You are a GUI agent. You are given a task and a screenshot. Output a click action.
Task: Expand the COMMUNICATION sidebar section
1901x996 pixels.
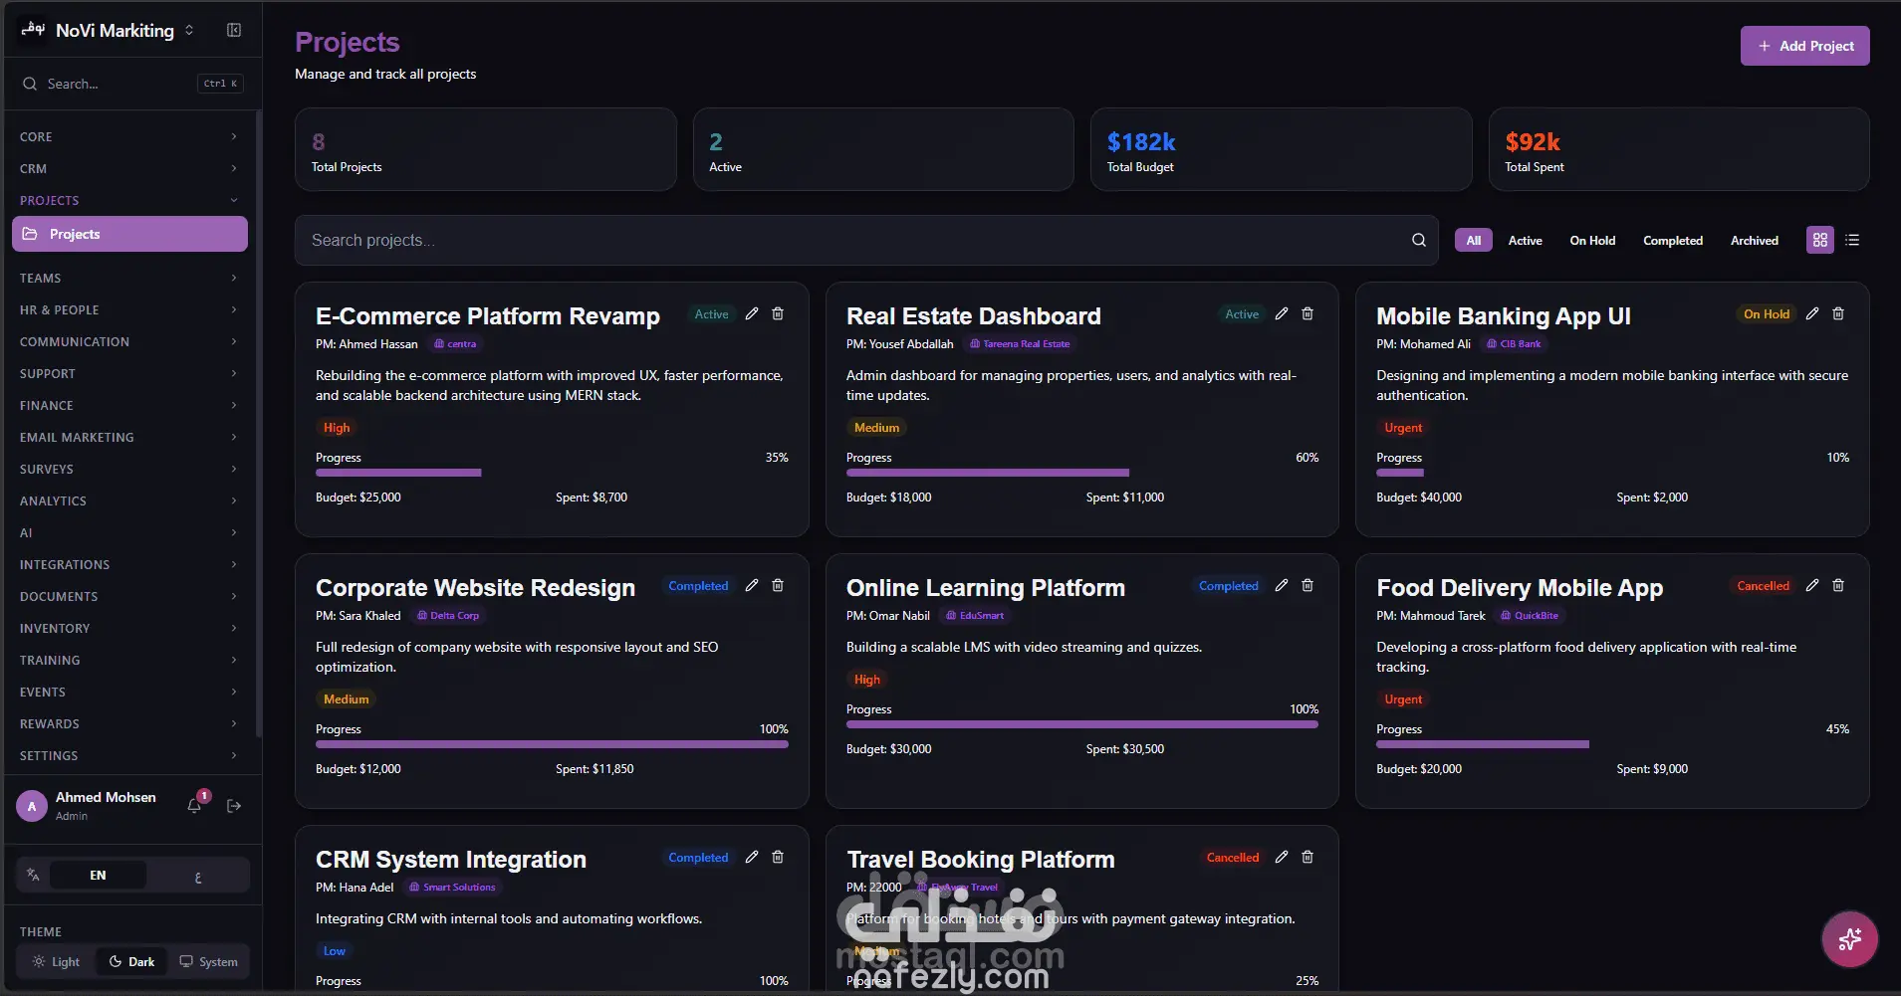pos(129,341)
